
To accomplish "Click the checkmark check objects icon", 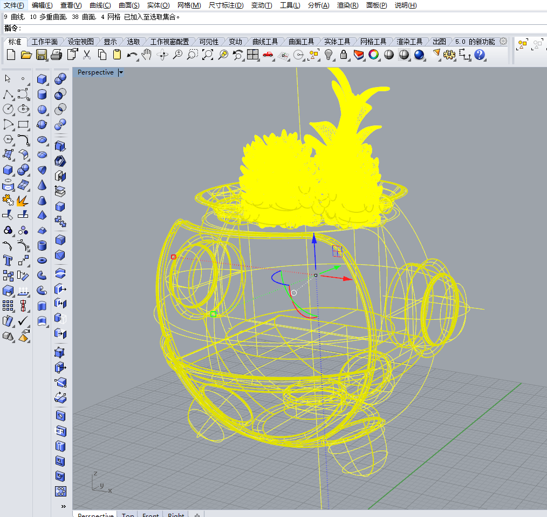I will (23, 320).
